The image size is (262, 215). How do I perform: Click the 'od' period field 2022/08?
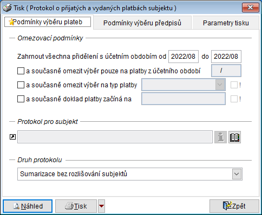pos(184,57)
